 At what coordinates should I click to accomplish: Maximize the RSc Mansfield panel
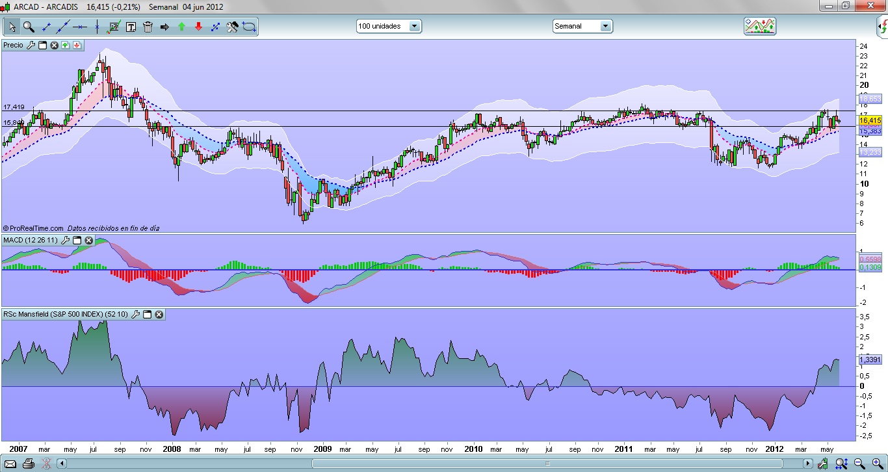point(147,315)
